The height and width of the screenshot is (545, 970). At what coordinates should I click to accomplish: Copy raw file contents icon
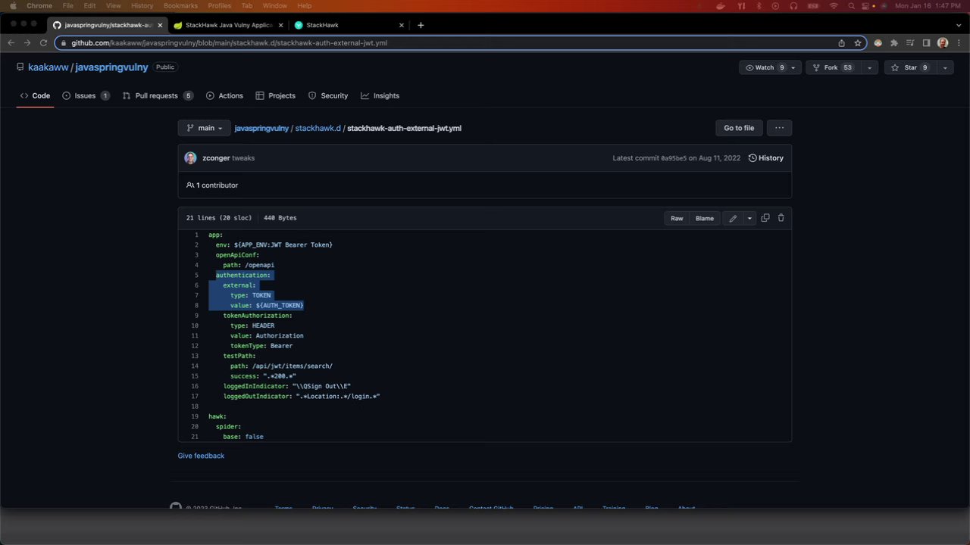(x=765, y=218)
